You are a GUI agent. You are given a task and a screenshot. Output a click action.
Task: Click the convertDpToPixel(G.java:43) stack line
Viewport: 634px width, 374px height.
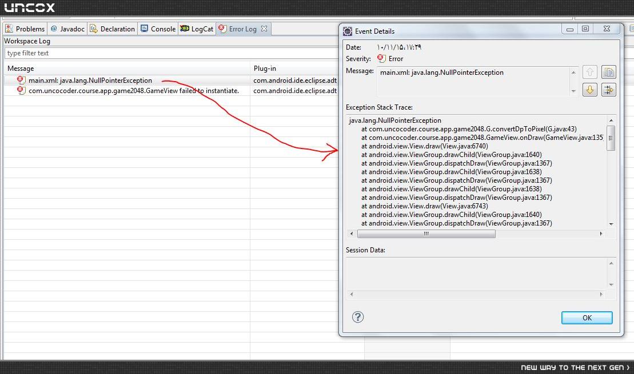[x=469, y=129]
